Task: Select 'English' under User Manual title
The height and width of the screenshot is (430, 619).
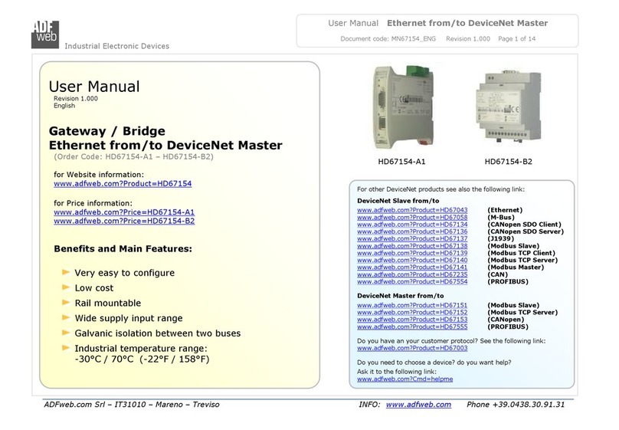Action: tap(64, 106)
